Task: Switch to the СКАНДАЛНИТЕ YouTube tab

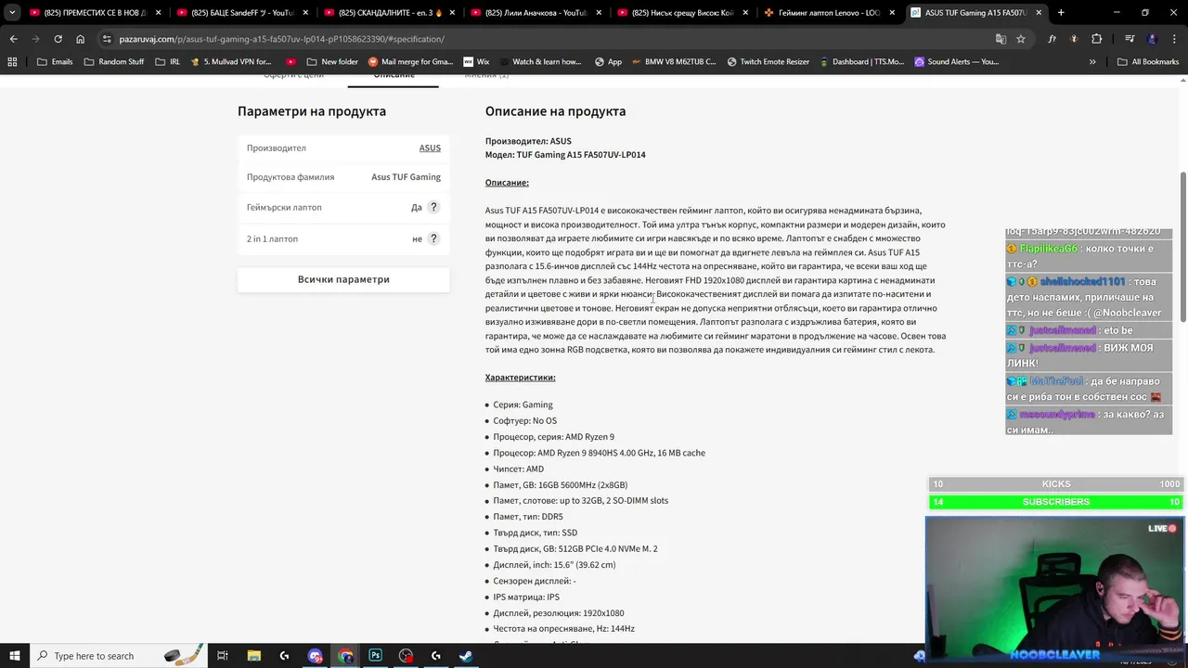Action: [x=388, y=12]
